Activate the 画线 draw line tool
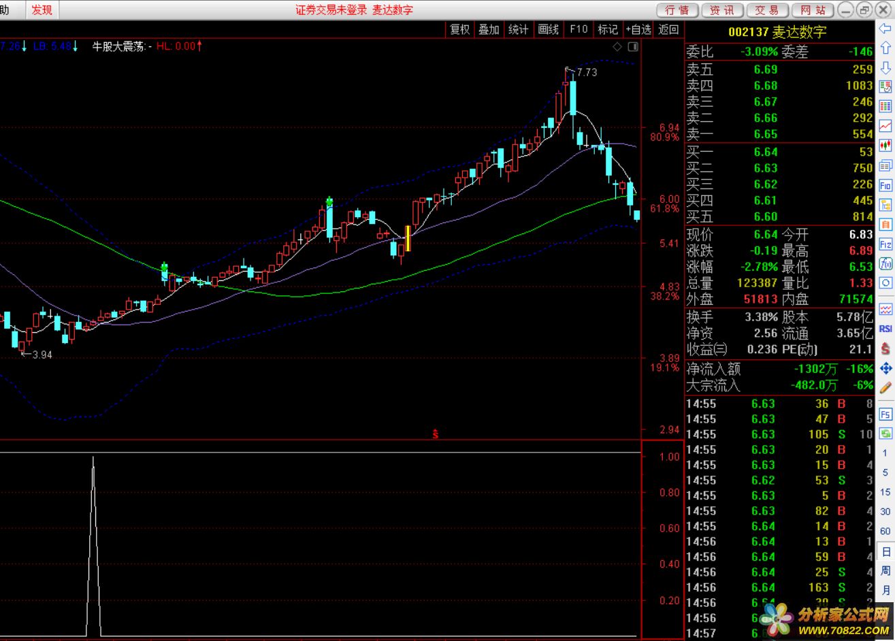 [x=549, y=29]
